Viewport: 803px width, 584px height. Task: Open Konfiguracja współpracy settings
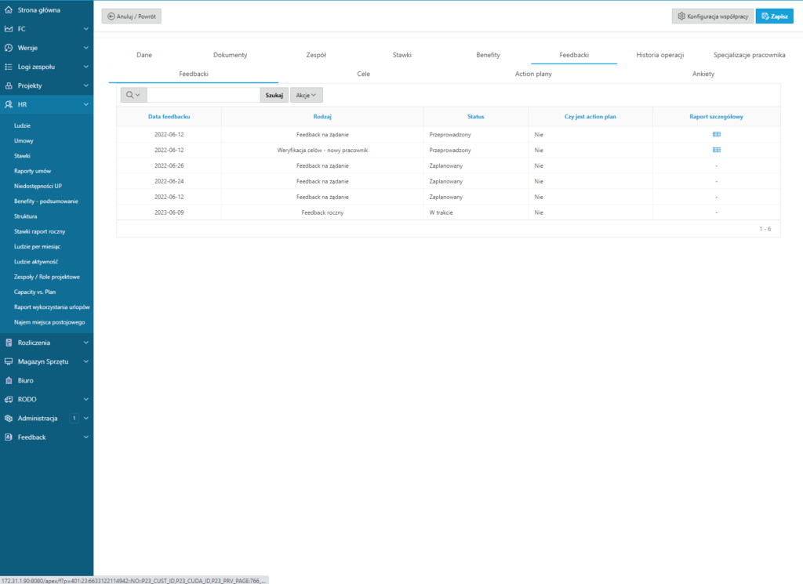(712, 16)
